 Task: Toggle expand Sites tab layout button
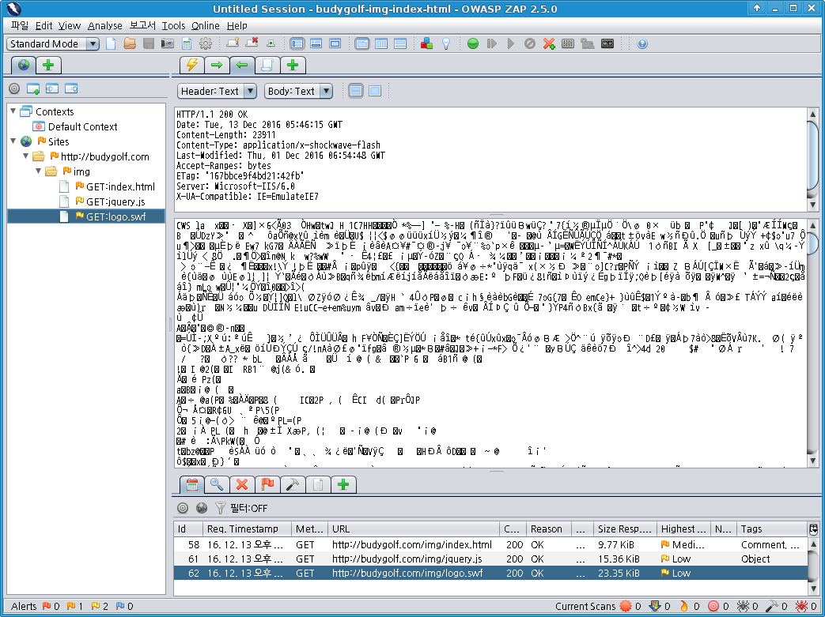pyautogui.click(x=297, y=43)
